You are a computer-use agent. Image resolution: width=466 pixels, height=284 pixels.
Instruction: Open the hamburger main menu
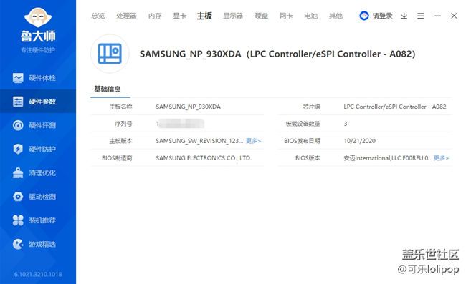[421, 16]
